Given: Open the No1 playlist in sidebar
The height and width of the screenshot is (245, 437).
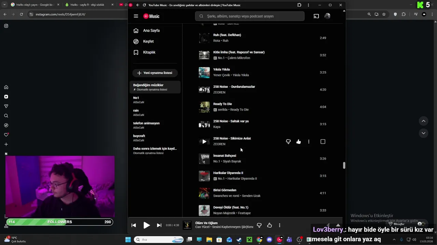Looking at the screenshot, I should click(155, 100).
